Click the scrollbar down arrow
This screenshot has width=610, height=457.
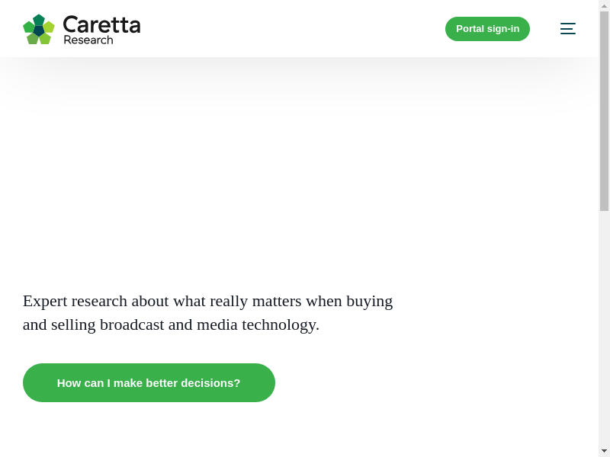(x=604, y=451)
